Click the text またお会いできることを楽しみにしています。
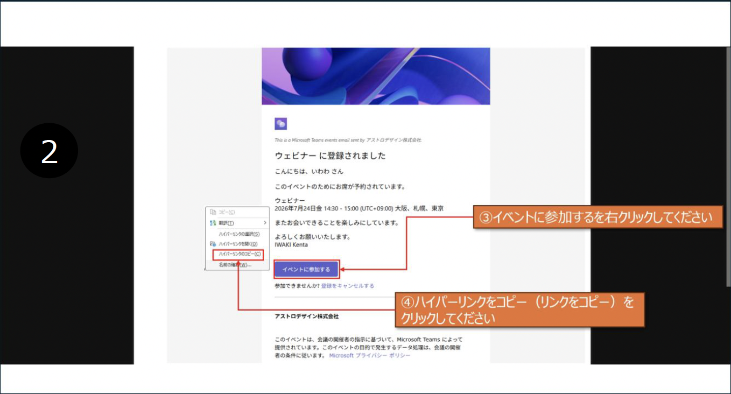This screenshot has width=731, height=394. pyautogui.click(x=337, y=222)
